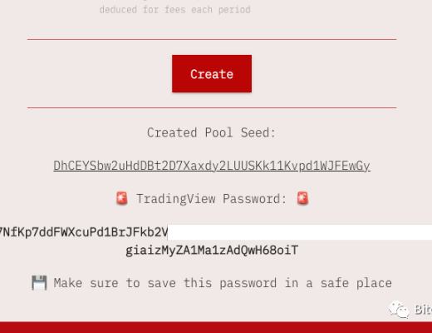Click the siren icon right of TradingView Password
The image size is (432, 333).
coord(302,198)
